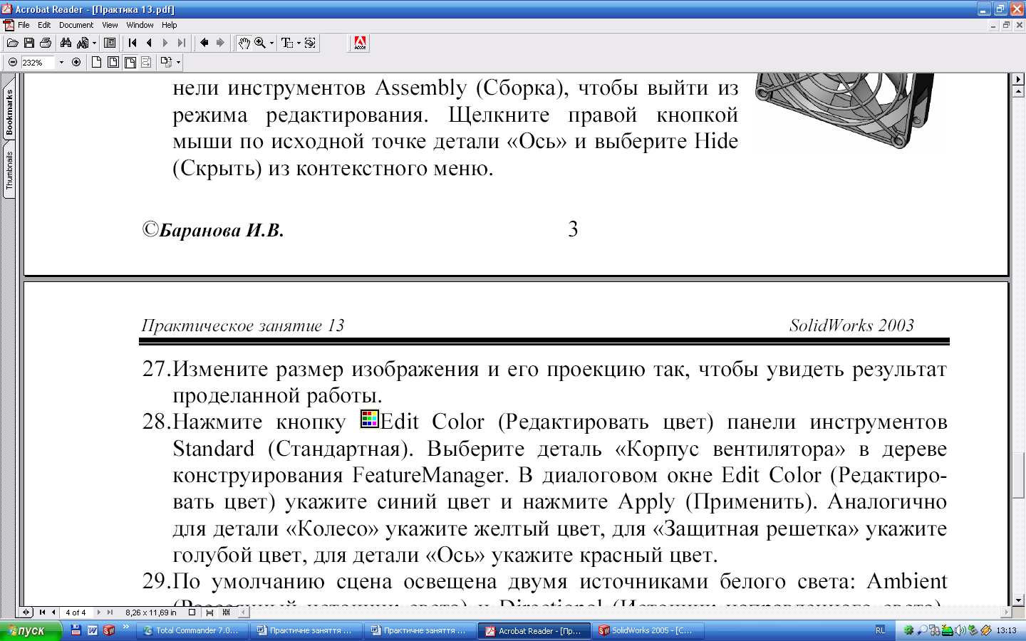Save a copy using the floppy disk icon
This screenshot has width=1026, height=641.
(x=29, y=43)
